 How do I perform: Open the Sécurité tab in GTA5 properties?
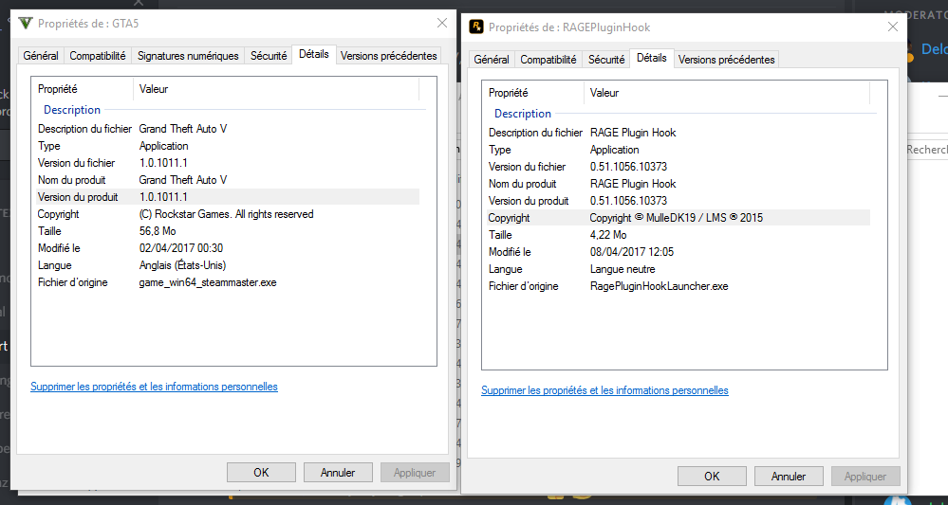(x=269, y=56)
